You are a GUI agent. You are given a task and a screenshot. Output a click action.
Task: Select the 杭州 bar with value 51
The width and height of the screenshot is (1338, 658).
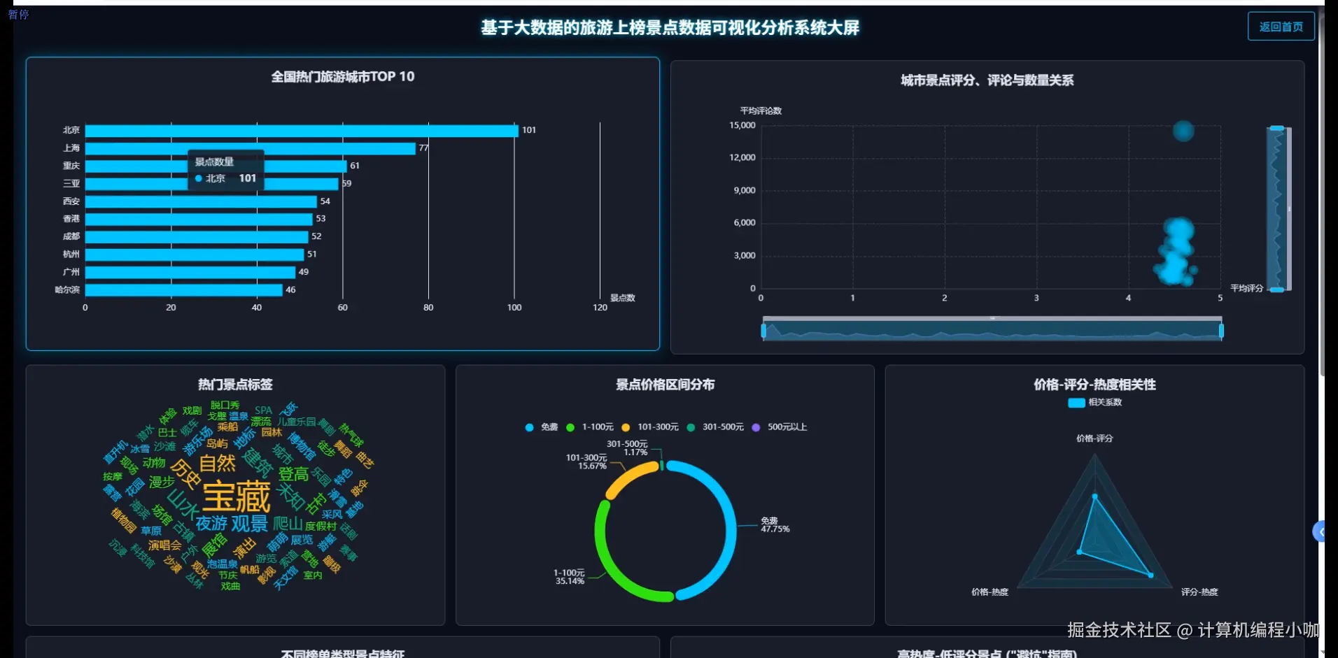195,255
